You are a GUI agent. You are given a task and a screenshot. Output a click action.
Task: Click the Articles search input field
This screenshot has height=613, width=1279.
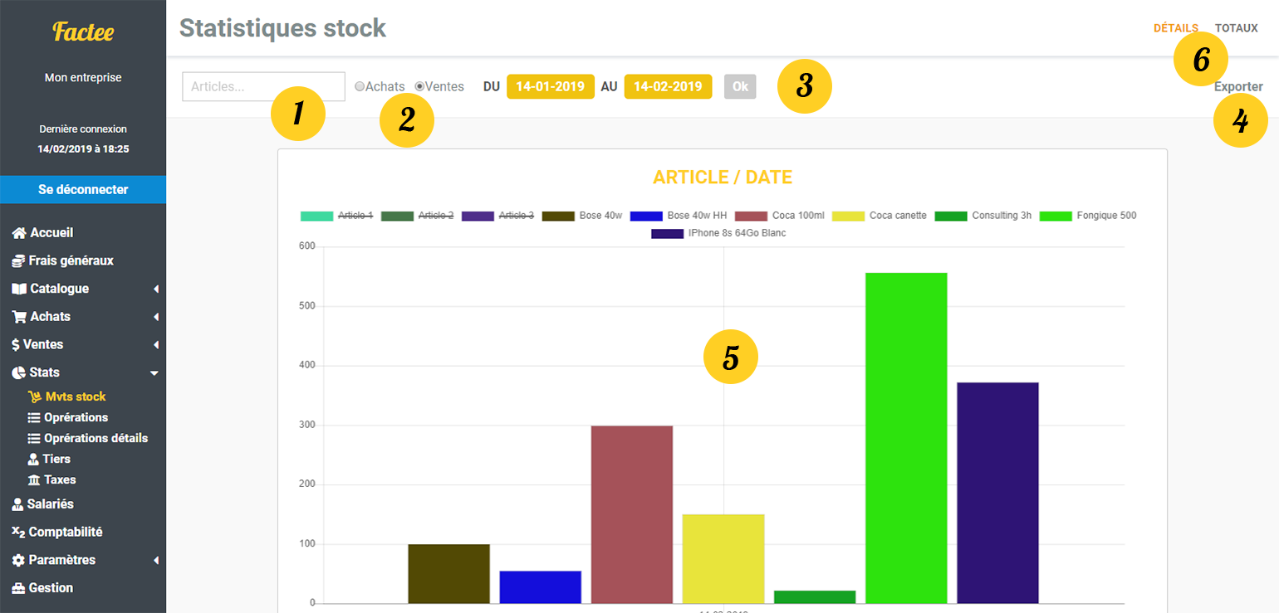coord(263,87)
